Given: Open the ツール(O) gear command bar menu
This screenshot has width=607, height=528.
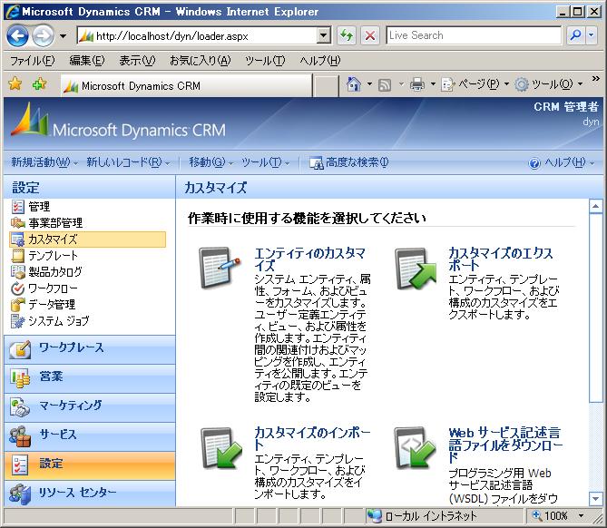Looking at the screenshot, I should [549, 84].
